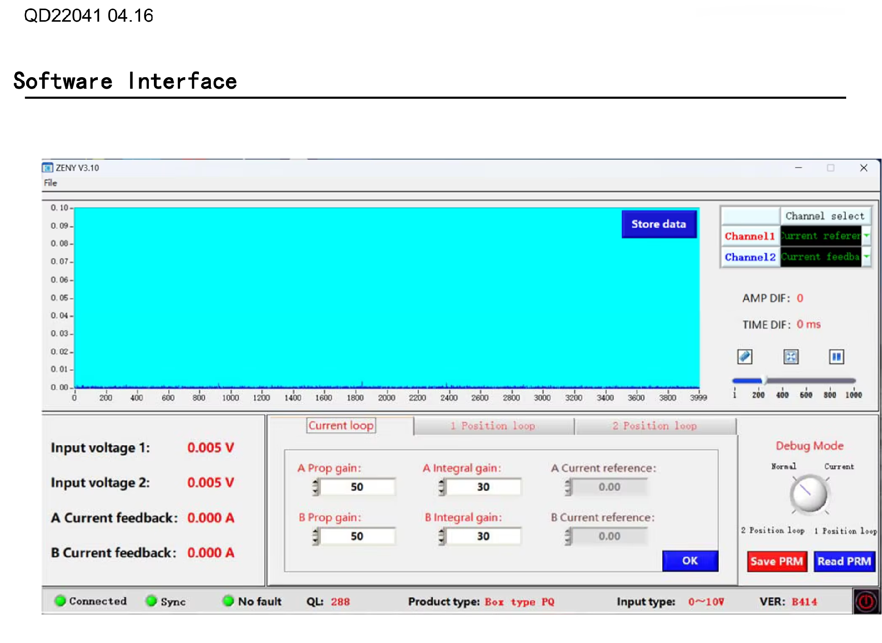Click the Read PRM button
882x643 pixels.
tap(844, 561)
